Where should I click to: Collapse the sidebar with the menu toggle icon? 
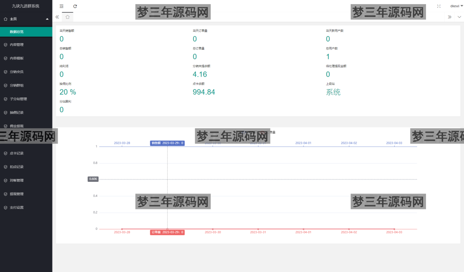pyautogui.click(x=62, y=6)
